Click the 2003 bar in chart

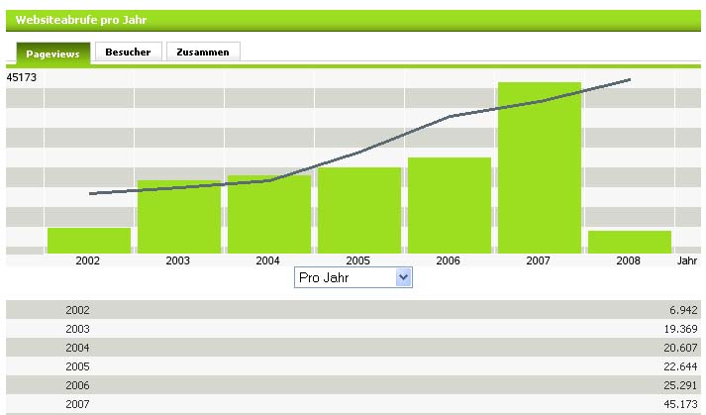178,218
